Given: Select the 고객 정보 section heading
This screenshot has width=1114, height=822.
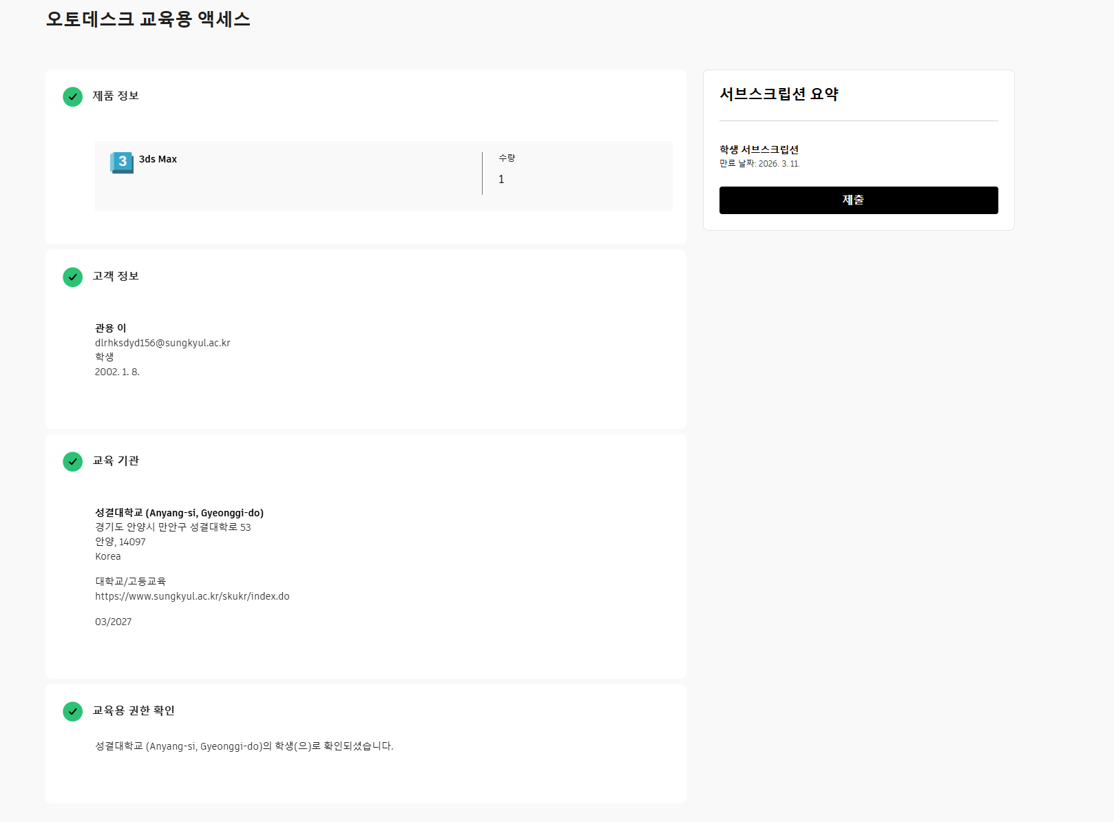Looking at the screenshot, I should click(116, 276).
